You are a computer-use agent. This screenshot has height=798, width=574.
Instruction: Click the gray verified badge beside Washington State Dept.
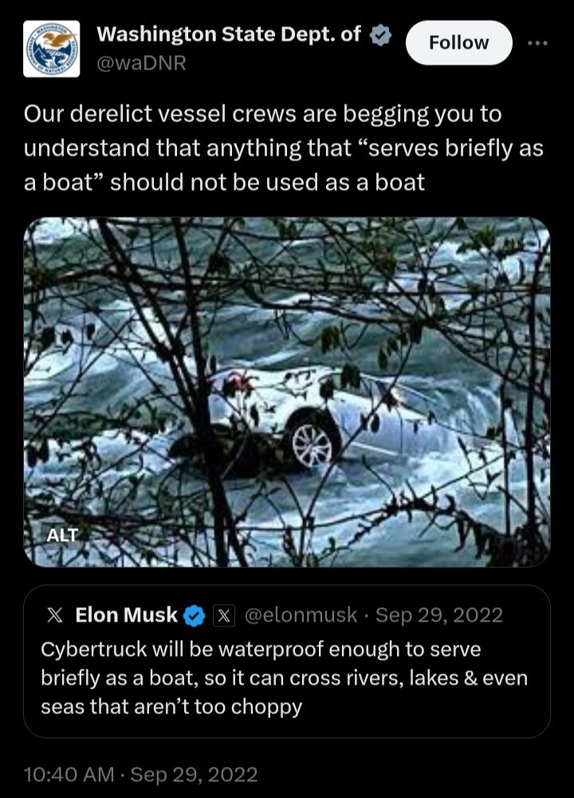pos(380,35)
